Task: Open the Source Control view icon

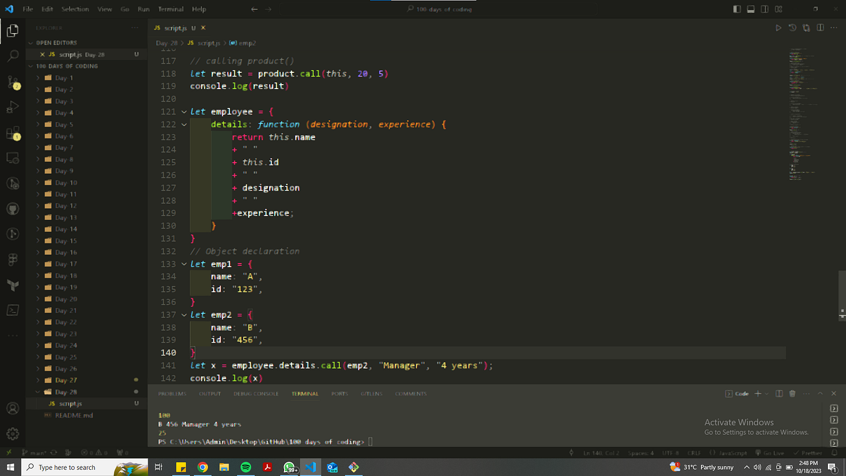Action: pos(12,82)
